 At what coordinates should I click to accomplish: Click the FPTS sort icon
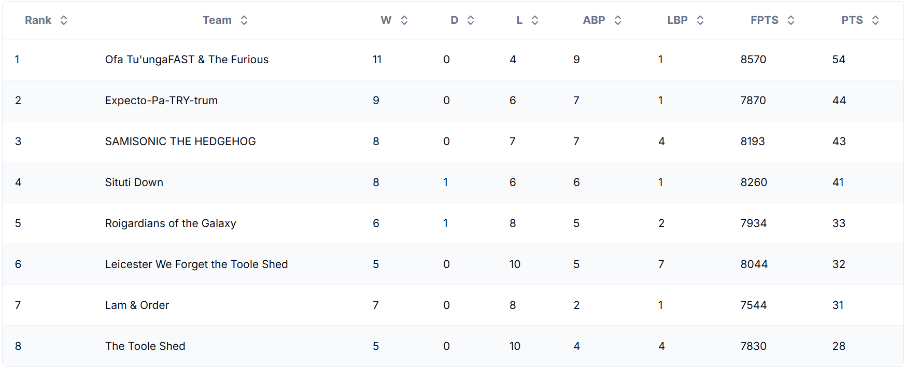coord(791,20)
